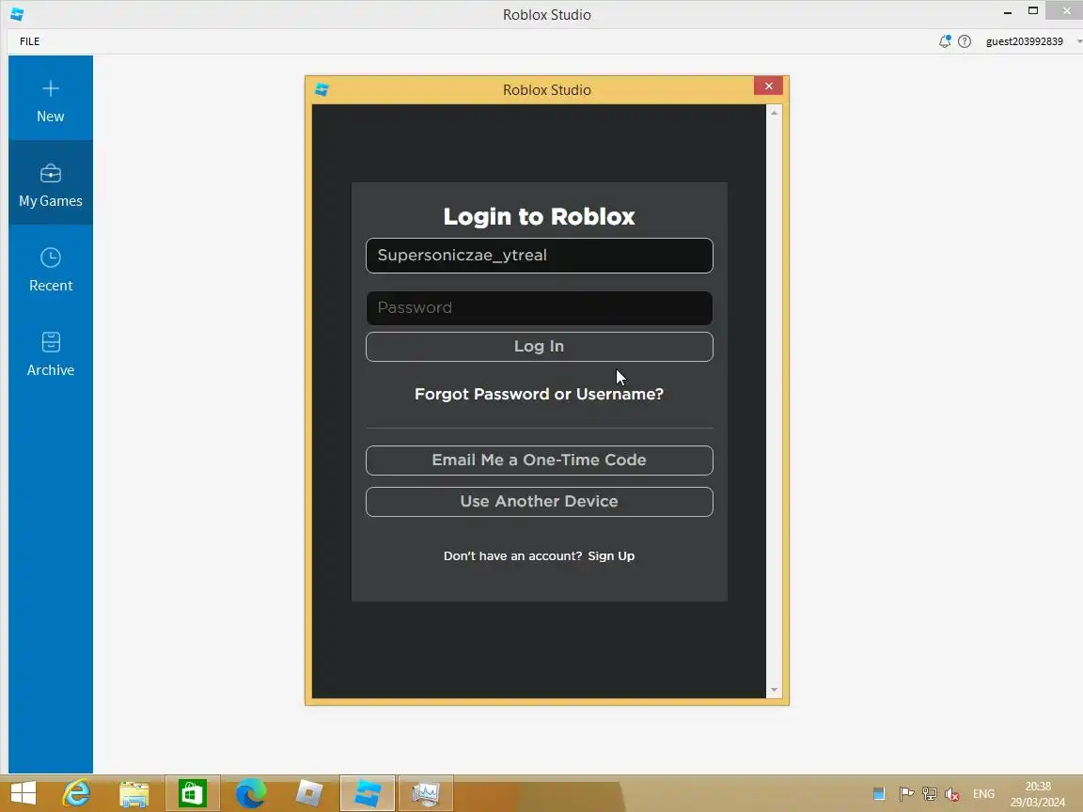The image size is (1083, 812).
Task: Launch Internet Explorer from taskbar
Action: [77, 793]
